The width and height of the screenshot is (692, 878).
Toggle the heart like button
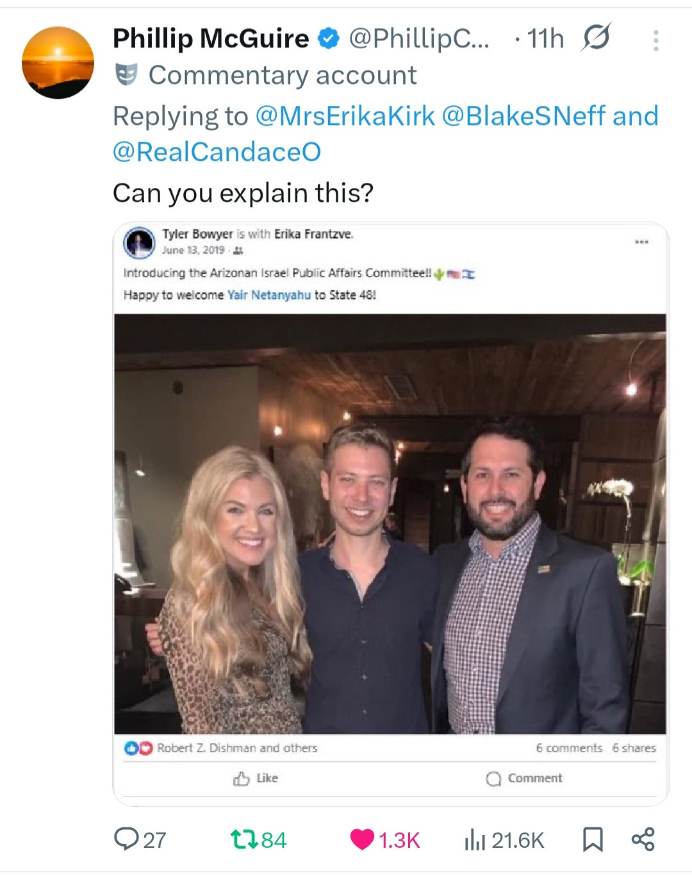362,839
